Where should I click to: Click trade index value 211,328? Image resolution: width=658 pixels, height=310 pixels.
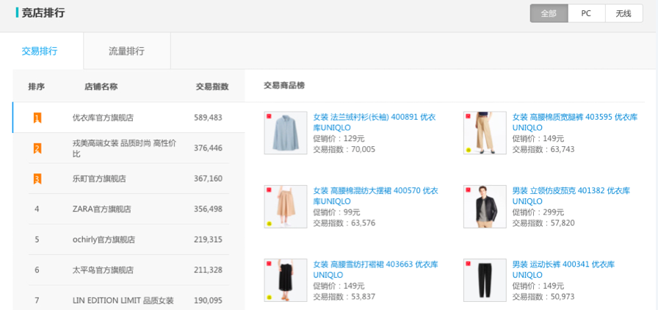pos(208,270)
